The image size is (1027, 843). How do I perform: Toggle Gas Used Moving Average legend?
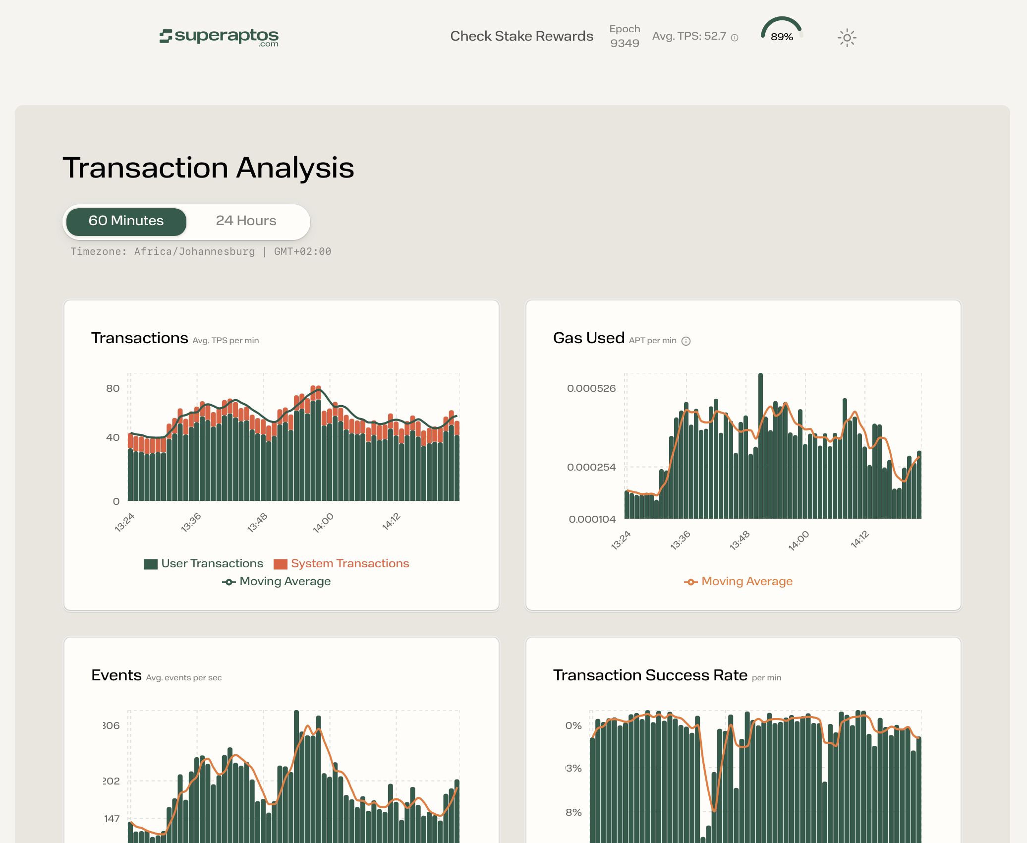tap(746, 582)
